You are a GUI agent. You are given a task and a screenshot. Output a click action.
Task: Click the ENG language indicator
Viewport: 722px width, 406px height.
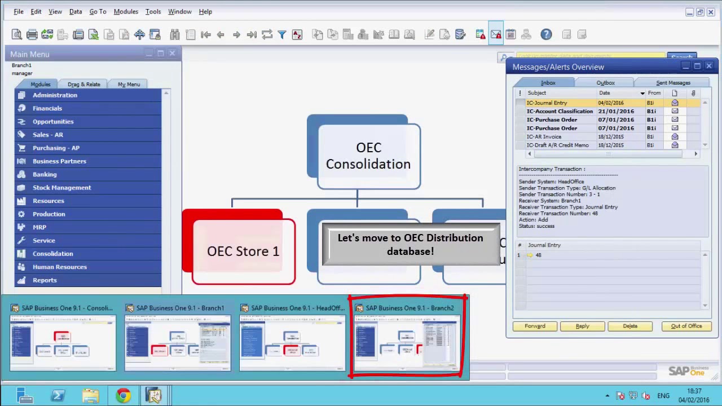[663, 396]
